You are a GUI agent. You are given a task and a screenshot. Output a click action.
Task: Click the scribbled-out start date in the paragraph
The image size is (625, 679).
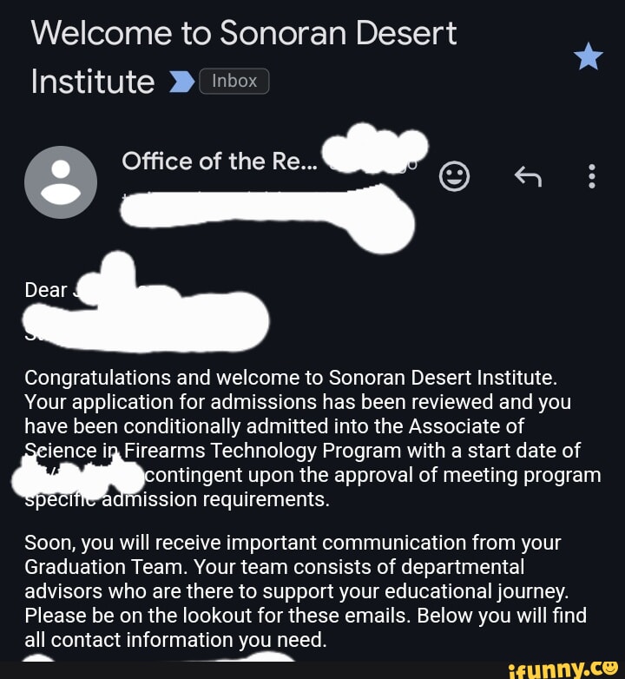click(x=82, y=476)
